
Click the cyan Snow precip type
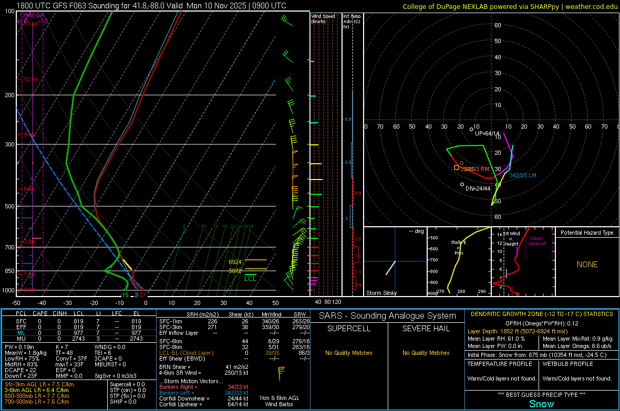tap(541, 404)
